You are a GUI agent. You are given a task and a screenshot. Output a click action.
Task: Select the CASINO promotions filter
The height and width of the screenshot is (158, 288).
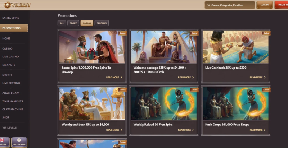87,23
